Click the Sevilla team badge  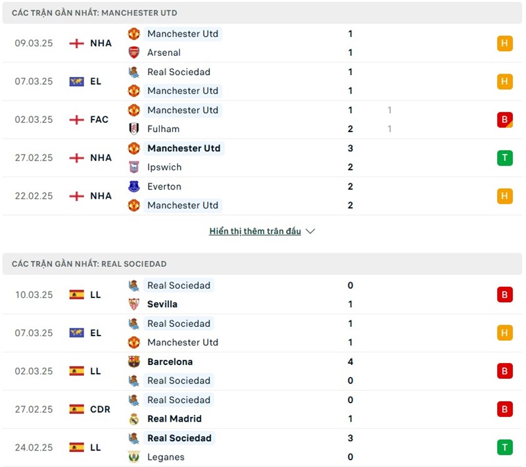133,304
